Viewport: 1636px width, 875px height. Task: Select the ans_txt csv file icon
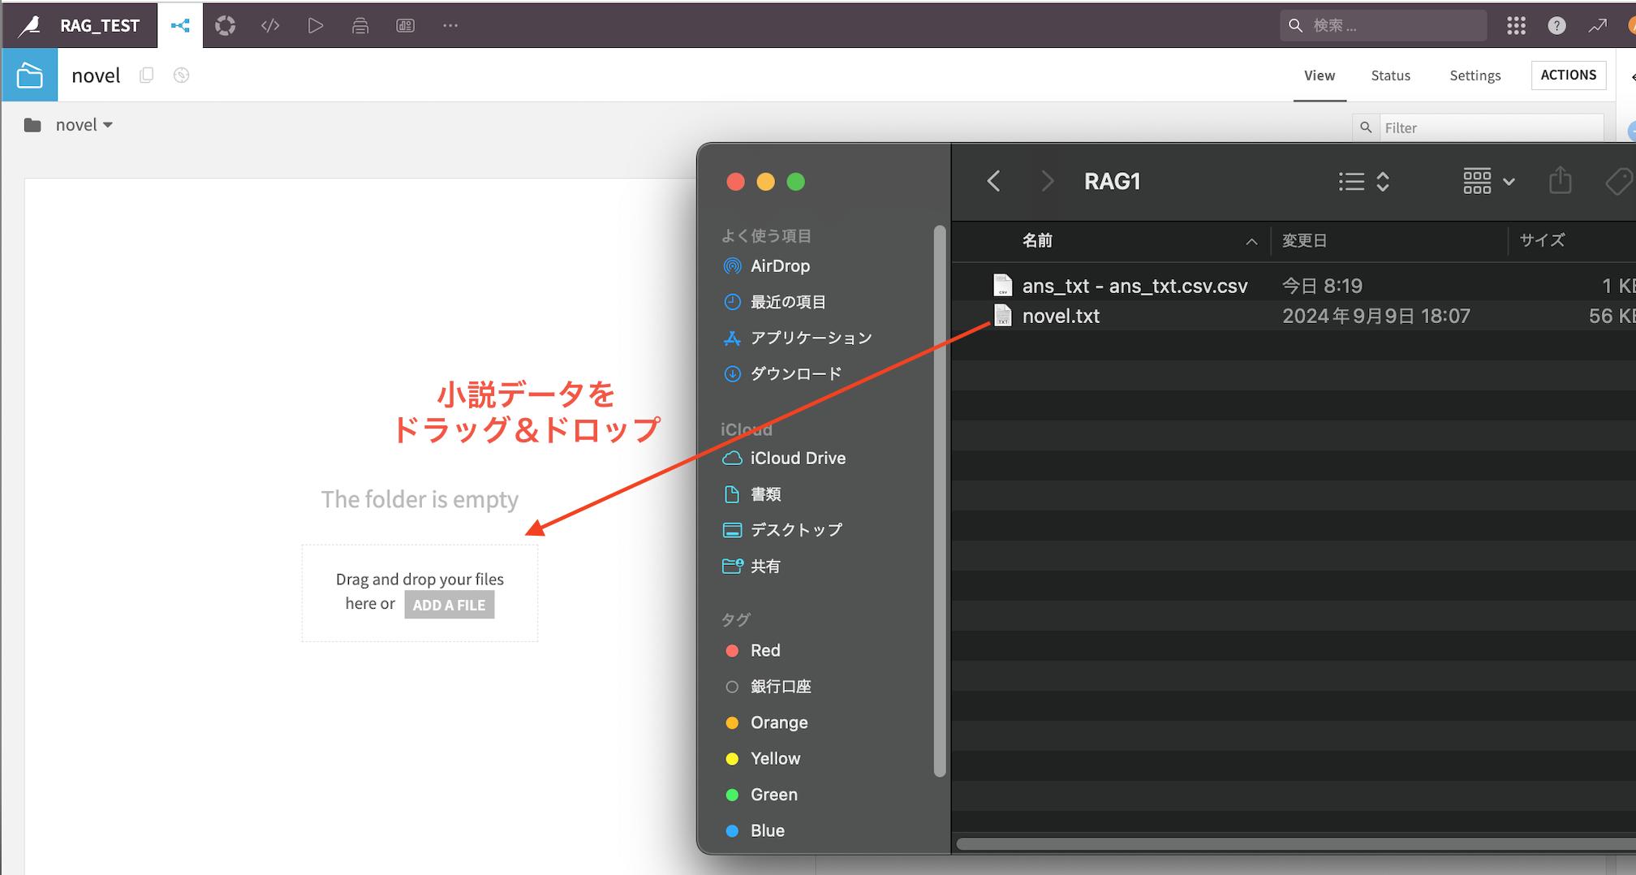tap(1003, 286)
